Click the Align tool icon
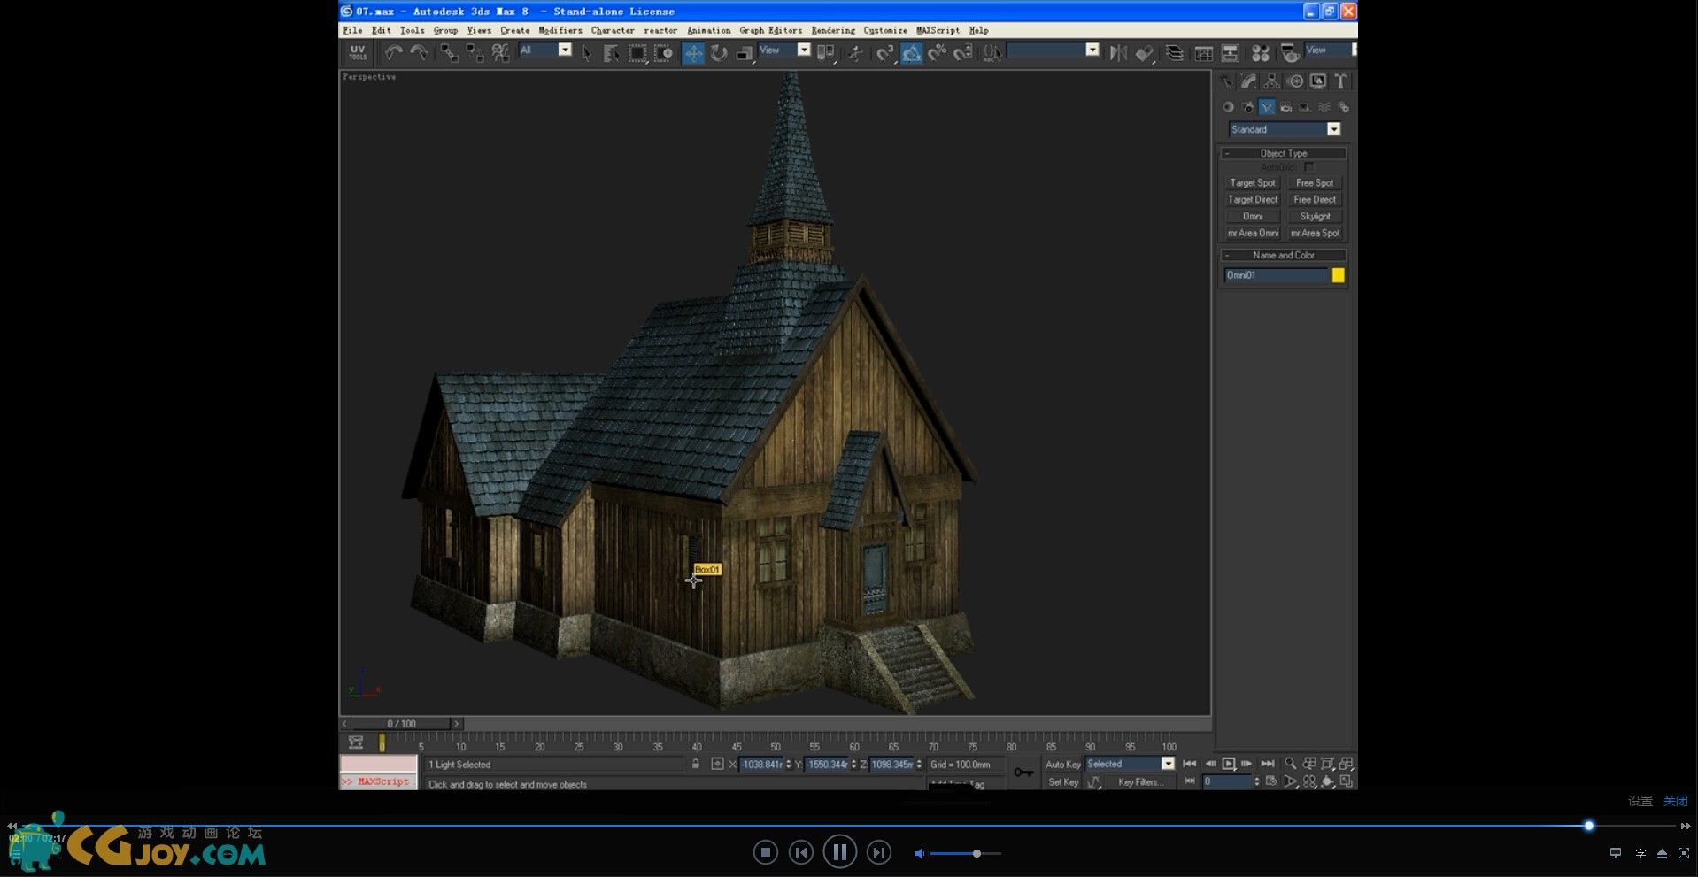Image resolution: width=1698 pixels, height=877 pixels. [1145, 53]
